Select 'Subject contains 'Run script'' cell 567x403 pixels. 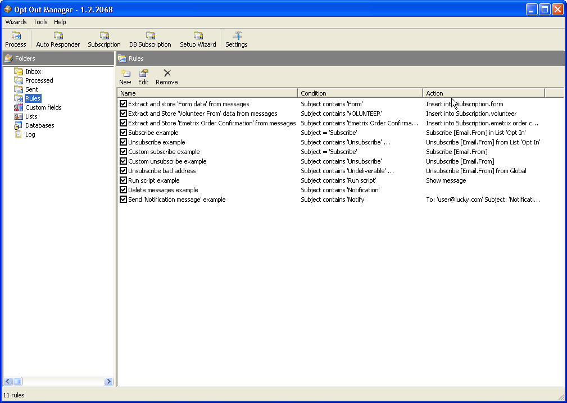(338, 180)
